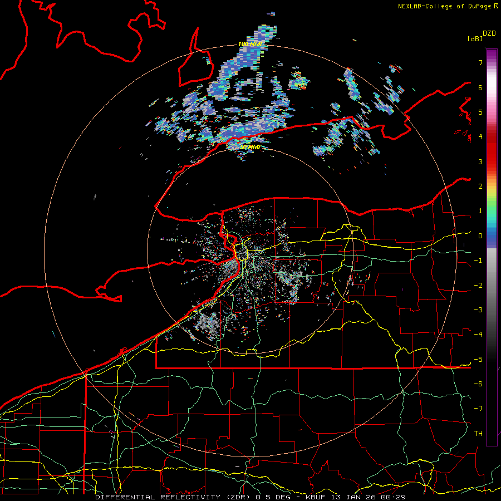Select the -1 value on the dB scale

coord(478,261)
